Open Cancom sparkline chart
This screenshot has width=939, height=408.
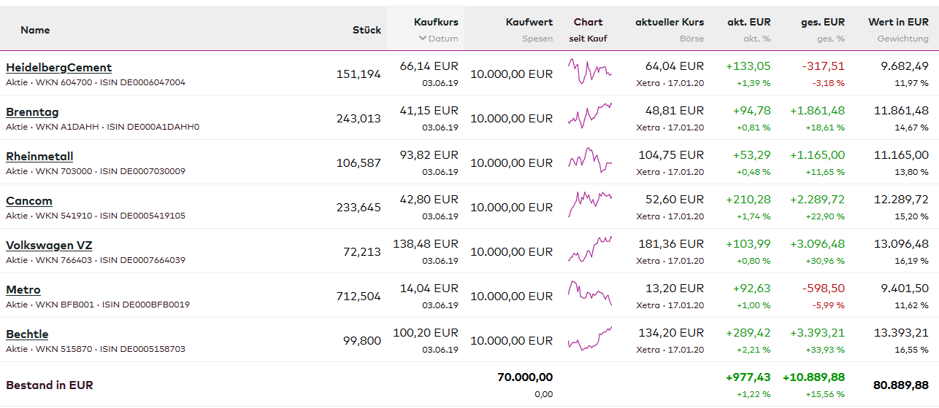click(x=589, y=205)
